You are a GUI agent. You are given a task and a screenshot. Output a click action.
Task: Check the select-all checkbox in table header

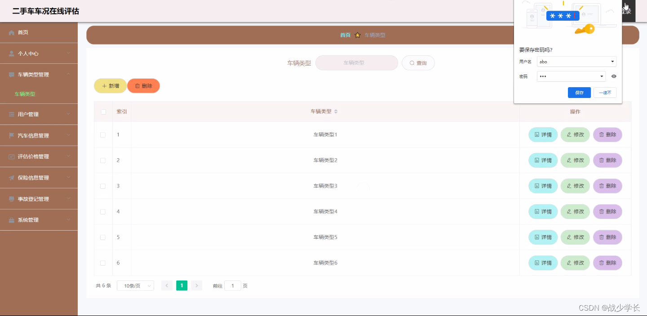tap(103, 111)
